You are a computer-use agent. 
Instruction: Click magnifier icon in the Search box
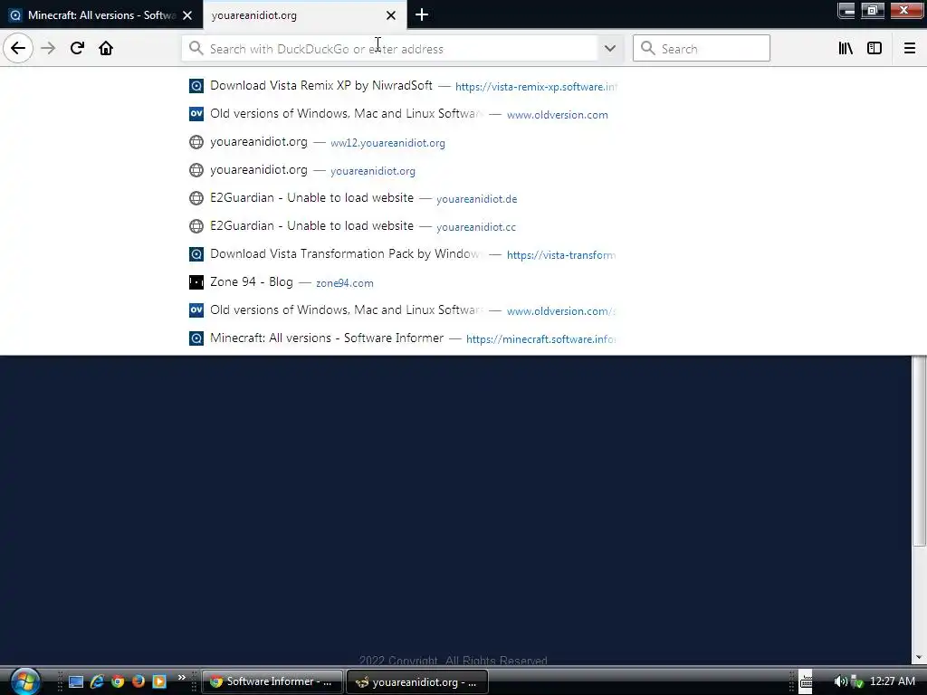click(x=648, y=49)
